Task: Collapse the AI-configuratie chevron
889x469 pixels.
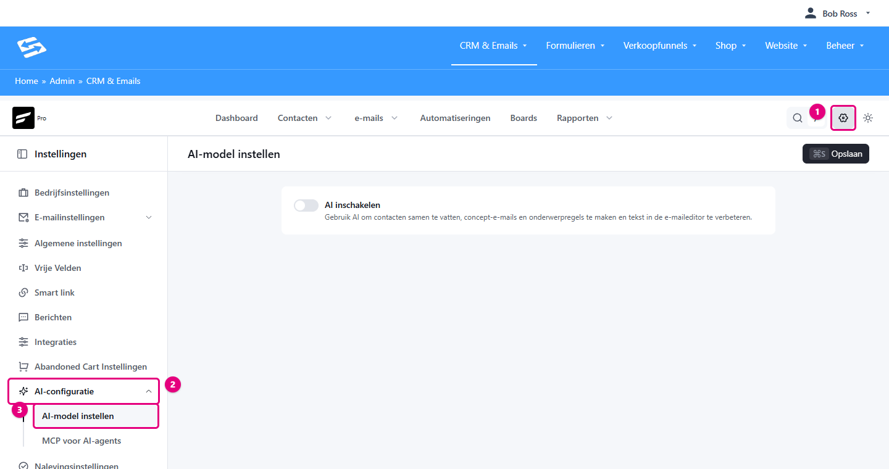Action: (148, 391)
